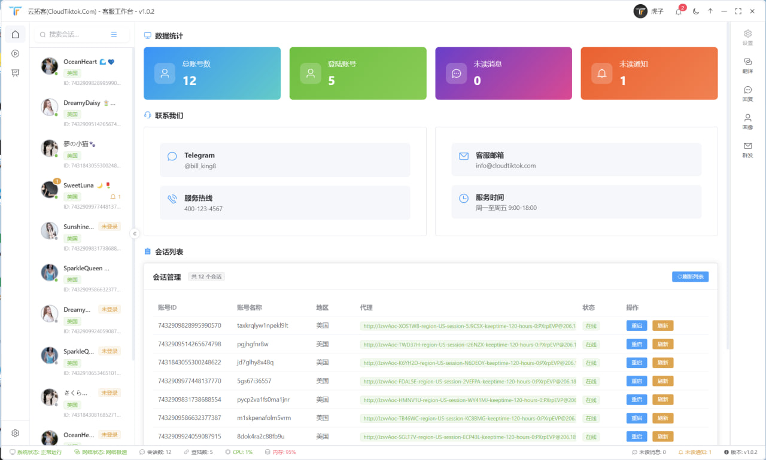Click the 刷新列表 refresh list button
Viewport: 766px width, 460px height.
tap(689, 276)
